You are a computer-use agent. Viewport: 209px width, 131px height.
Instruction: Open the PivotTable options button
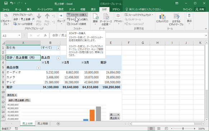coord(6,19)
